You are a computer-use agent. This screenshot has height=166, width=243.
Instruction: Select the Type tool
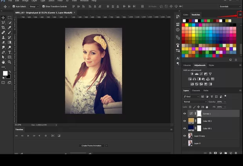tap(10, 52)
